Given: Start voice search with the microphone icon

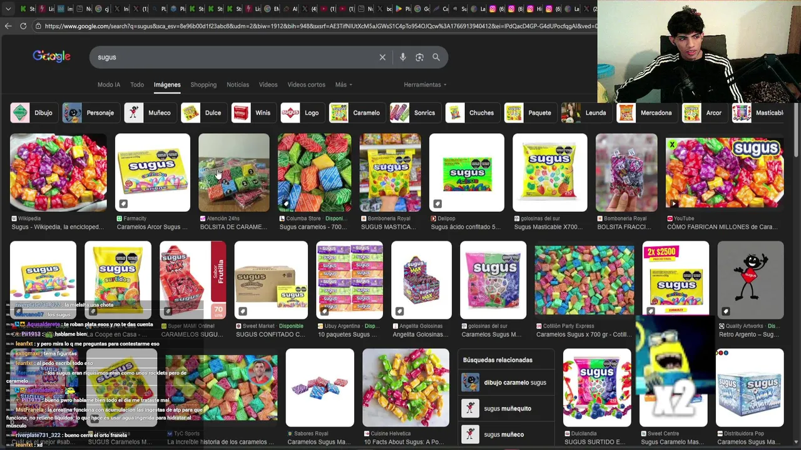Looking at the screenshot, I should [x=402, y=57].
